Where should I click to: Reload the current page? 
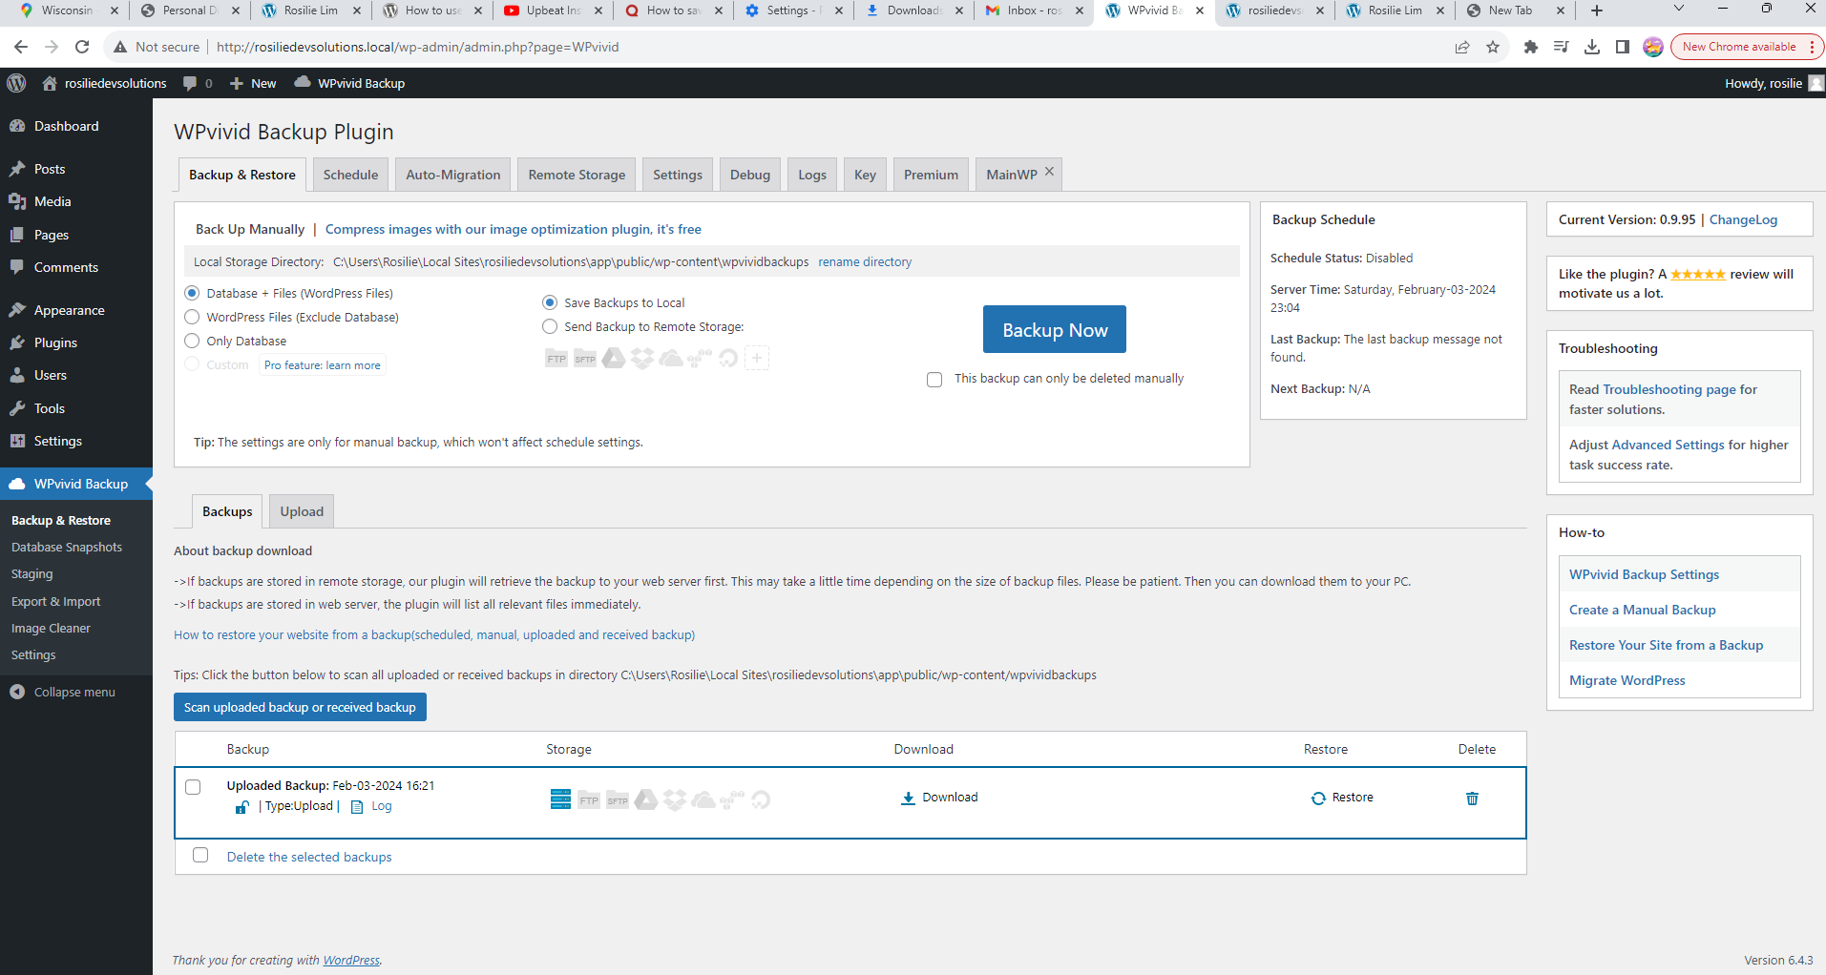[x=82, y=47]
